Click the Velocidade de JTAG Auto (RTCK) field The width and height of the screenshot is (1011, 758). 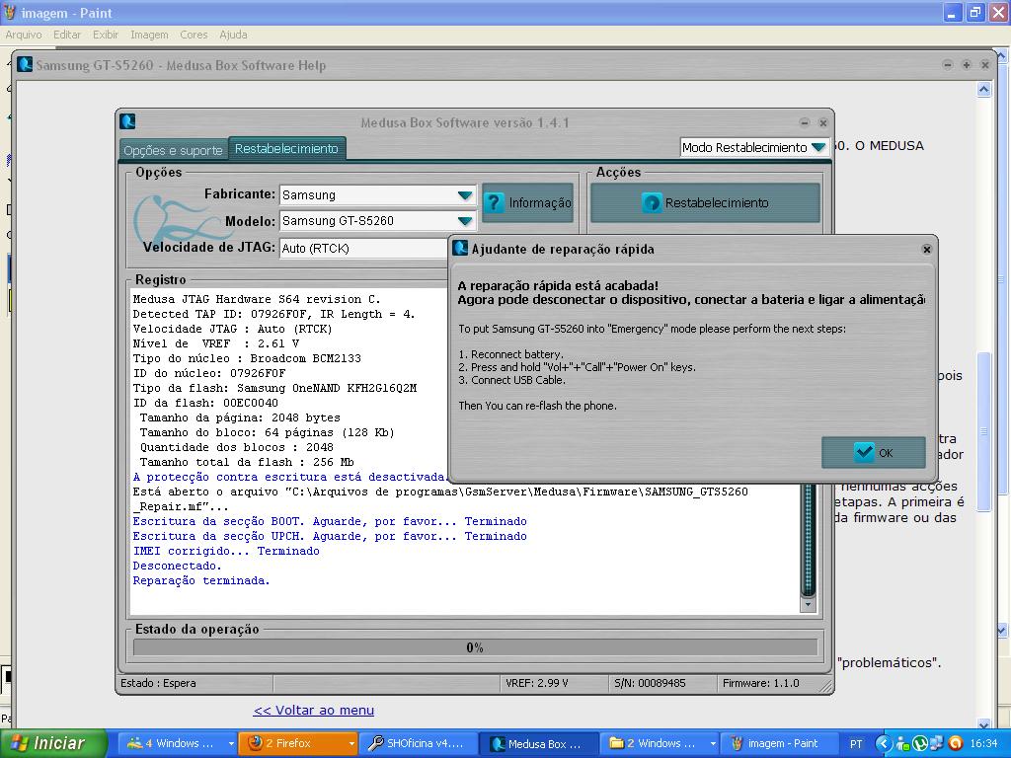click(x=364, y=248)
